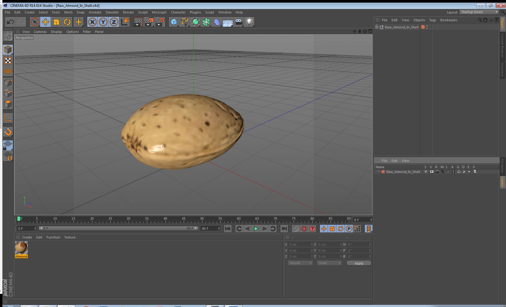This screenshot has width=506, height=307.
Task: Play the animation forward
Action: coord(256,229)
